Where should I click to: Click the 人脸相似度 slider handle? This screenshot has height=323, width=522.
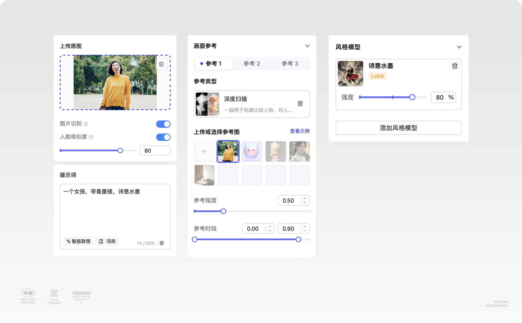coord(120,151)
